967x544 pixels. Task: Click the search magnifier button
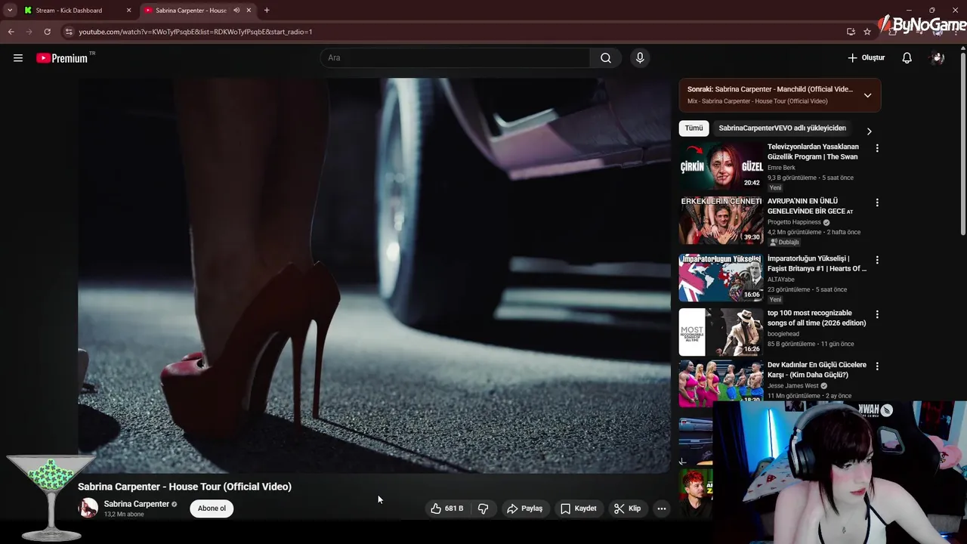[x=606, y=58]
